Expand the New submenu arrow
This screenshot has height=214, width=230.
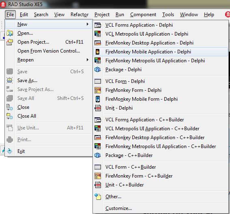88,24
